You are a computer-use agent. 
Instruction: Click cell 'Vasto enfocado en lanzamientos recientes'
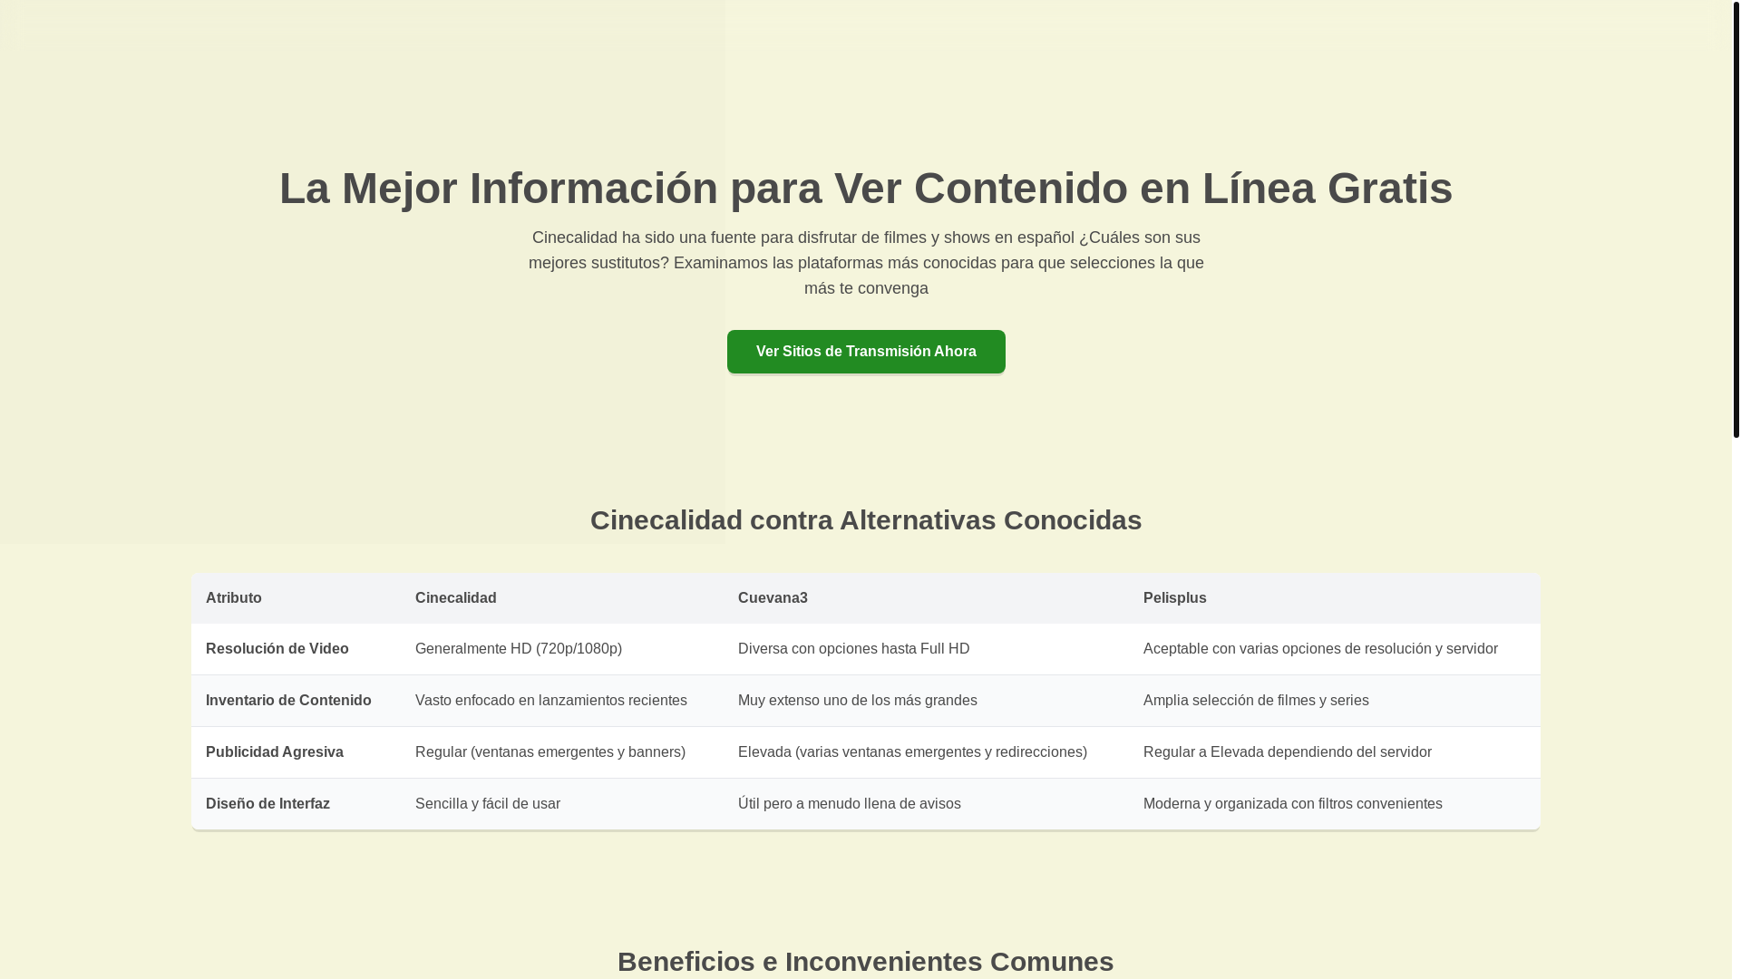point(562,701)
